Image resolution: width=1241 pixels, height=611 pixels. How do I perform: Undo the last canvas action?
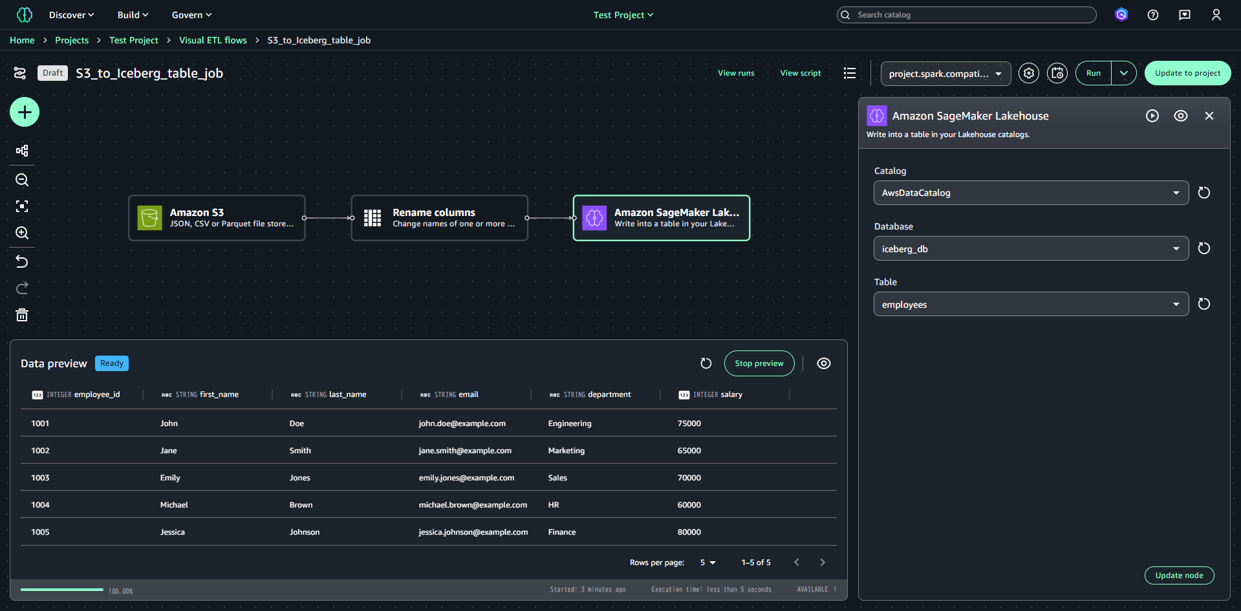click(22, 261)
